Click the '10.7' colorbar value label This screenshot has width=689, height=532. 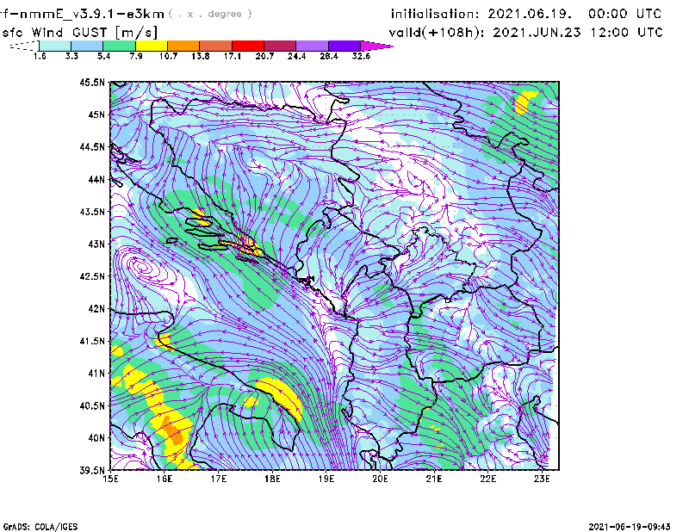(168, 56)
